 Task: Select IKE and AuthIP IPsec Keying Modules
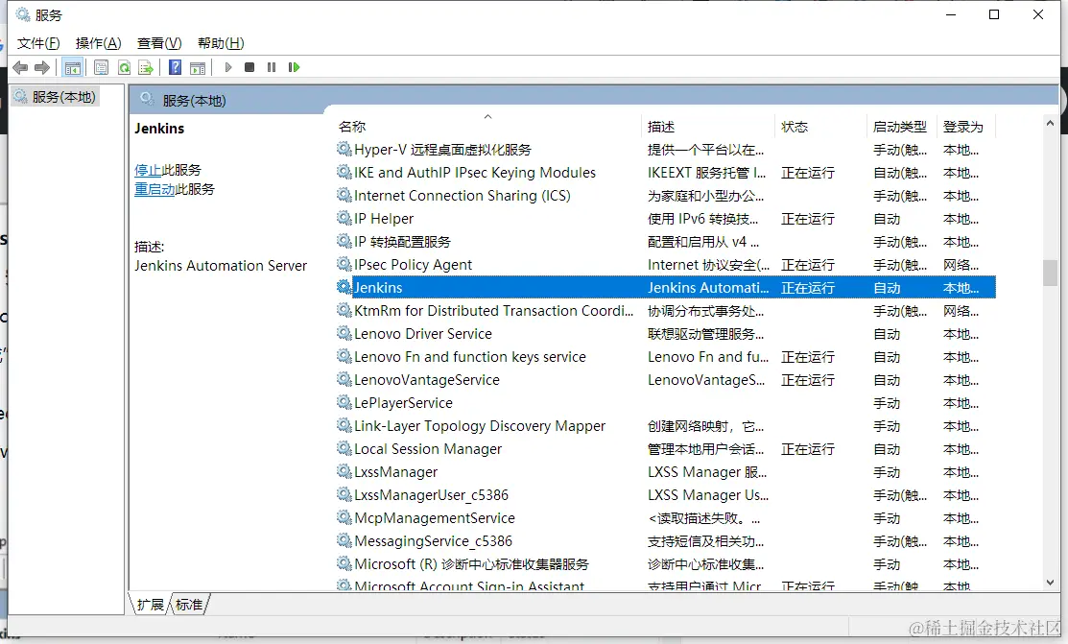click(475, 173)
